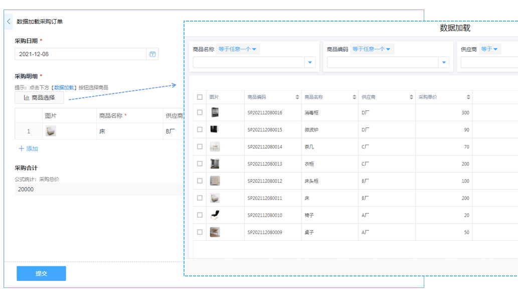The height and width of the screenshot is (295, 518).
Task: Sort the table by 采购单价 column
Action: pyautogui.click(x=468, y=97)
